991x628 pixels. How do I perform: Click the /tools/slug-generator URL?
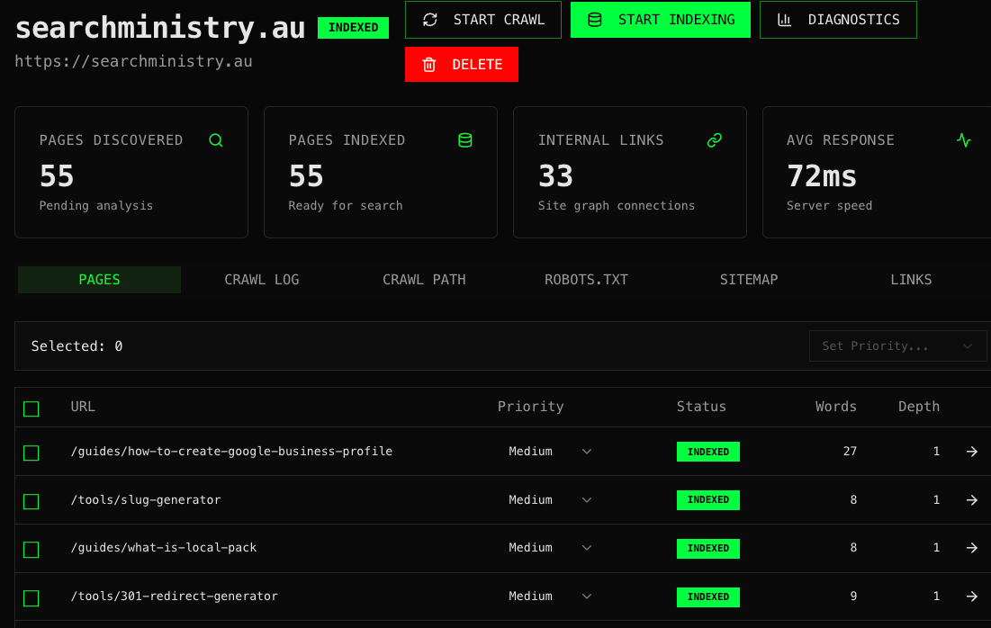point(146,499)
